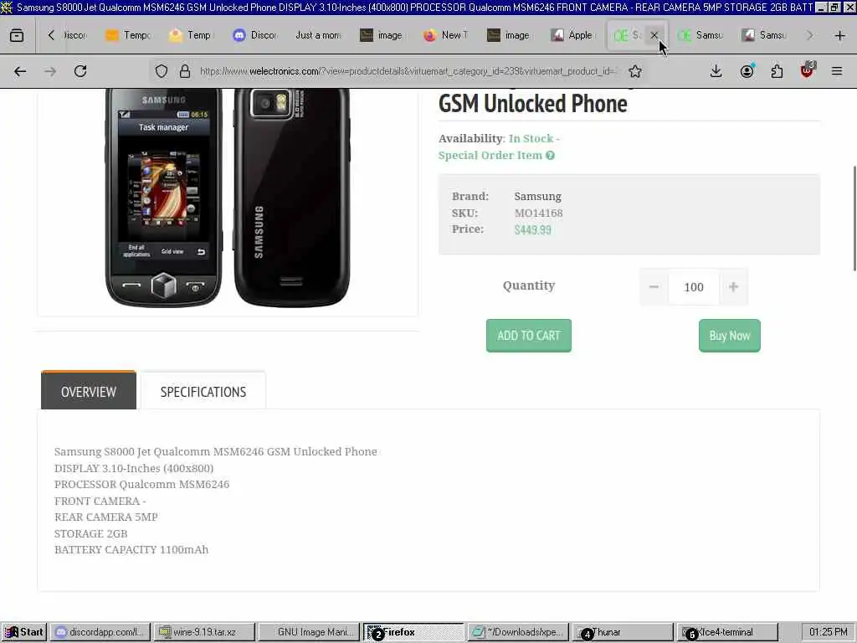Click the brand value Samsung
857x643 pixels.
[x=538, y=197]
